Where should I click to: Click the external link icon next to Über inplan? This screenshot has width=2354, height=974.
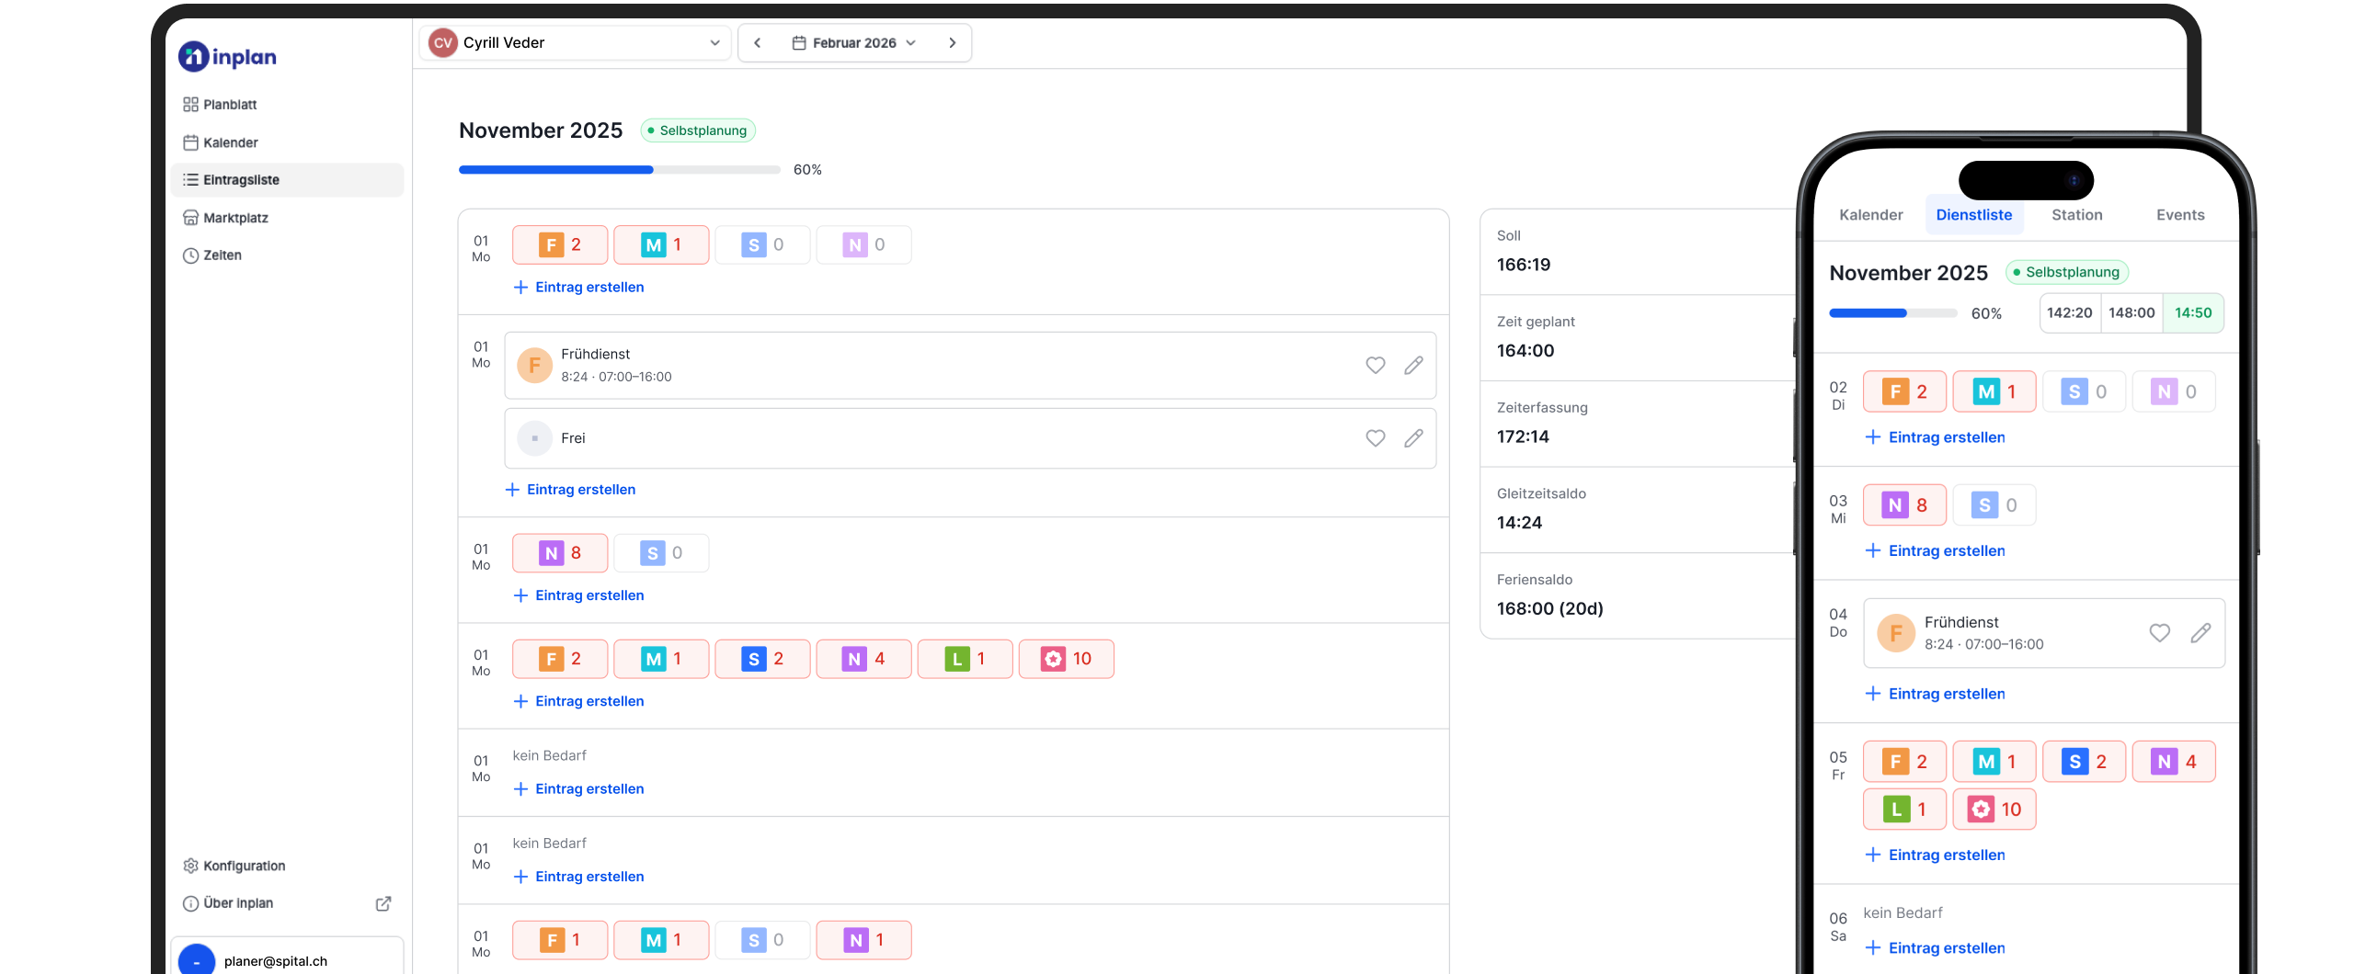pos(383,903)
